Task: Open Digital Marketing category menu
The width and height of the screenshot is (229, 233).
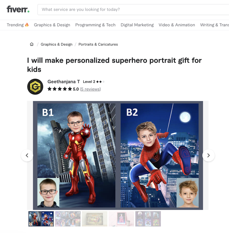Action: 137,25
